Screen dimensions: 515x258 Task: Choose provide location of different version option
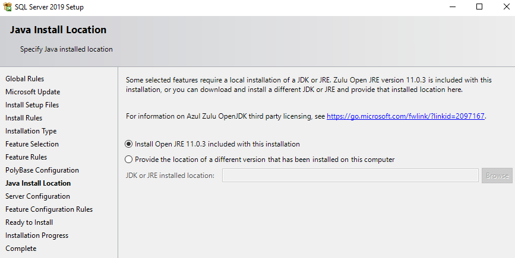(x=129, y=160)
